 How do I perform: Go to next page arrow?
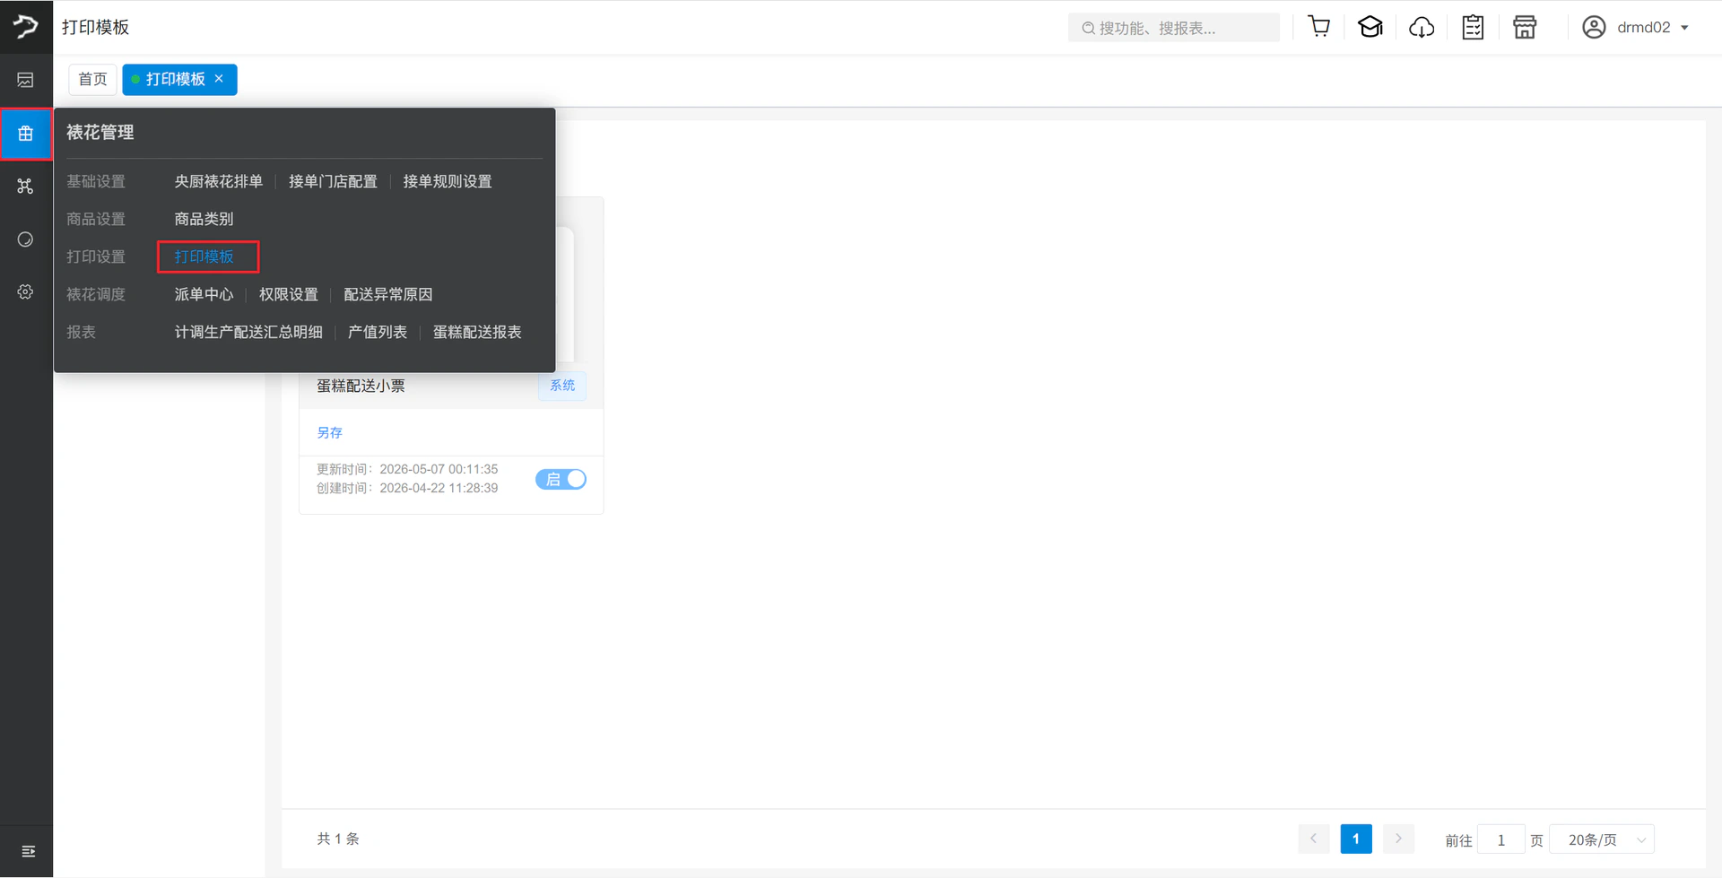[1398, 839]
